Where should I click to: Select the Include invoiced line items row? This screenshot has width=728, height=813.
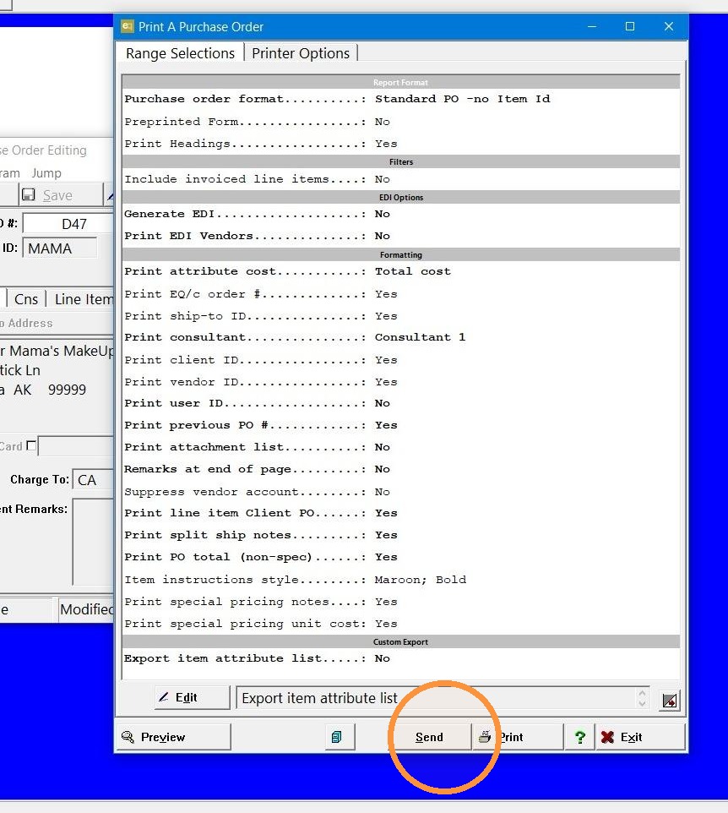[401, 179]
